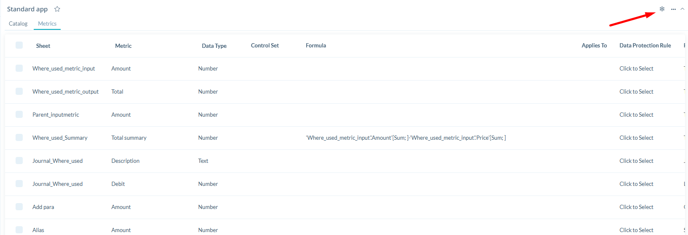Screen dimensions: 688x235
Task: Open the three-dots more options menu
Action: 673,9
